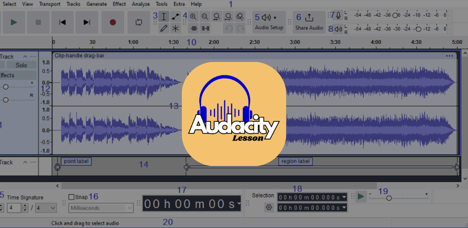Click the Zoom Toggle icon

(240, 17)
